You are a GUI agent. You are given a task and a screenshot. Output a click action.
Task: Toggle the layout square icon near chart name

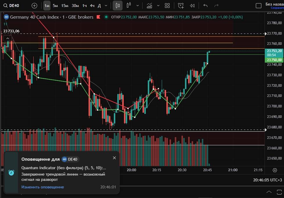pyautogui.click(x=258, y=6)
